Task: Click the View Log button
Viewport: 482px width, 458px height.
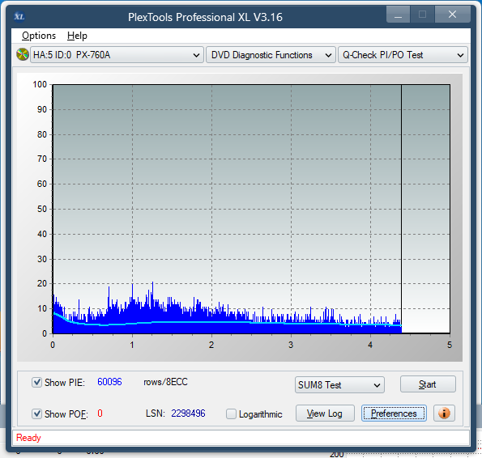Action: (325, 413)
